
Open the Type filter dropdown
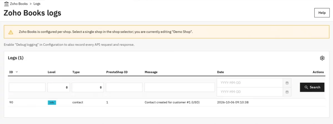[88, 87]
